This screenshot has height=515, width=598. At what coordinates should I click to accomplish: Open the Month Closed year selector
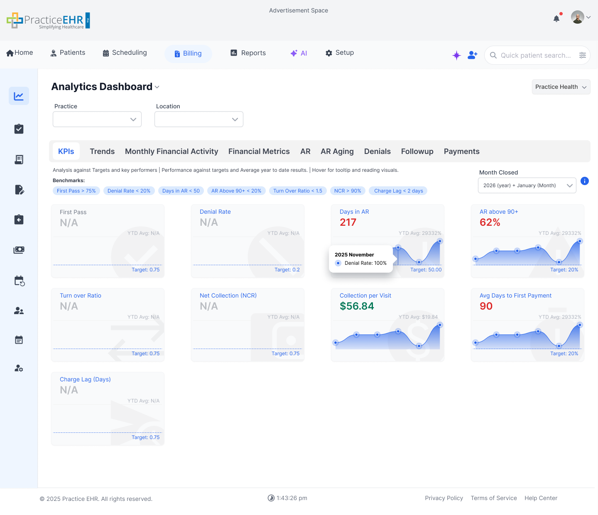(527, 185)
